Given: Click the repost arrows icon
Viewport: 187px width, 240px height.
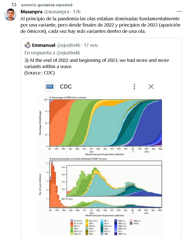Looking at the screenshot, I should [x=14, y=5].
